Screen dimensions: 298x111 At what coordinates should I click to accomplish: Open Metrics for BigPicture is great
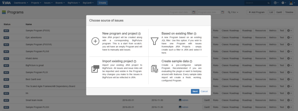coord(273,65)
